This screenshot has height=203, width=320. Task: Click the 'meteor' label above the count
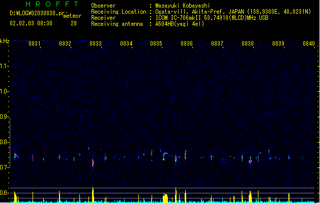coord(72,16)
